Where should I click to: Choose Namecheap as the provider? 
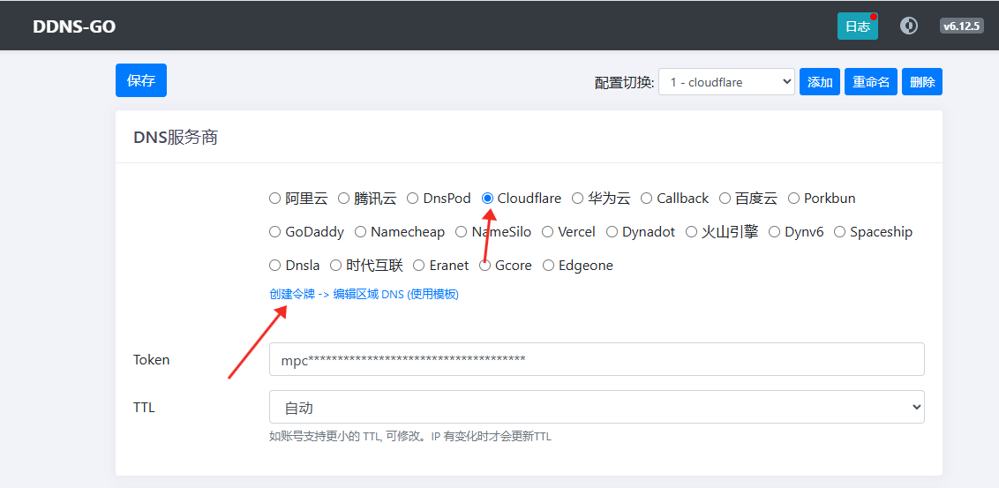360,232
